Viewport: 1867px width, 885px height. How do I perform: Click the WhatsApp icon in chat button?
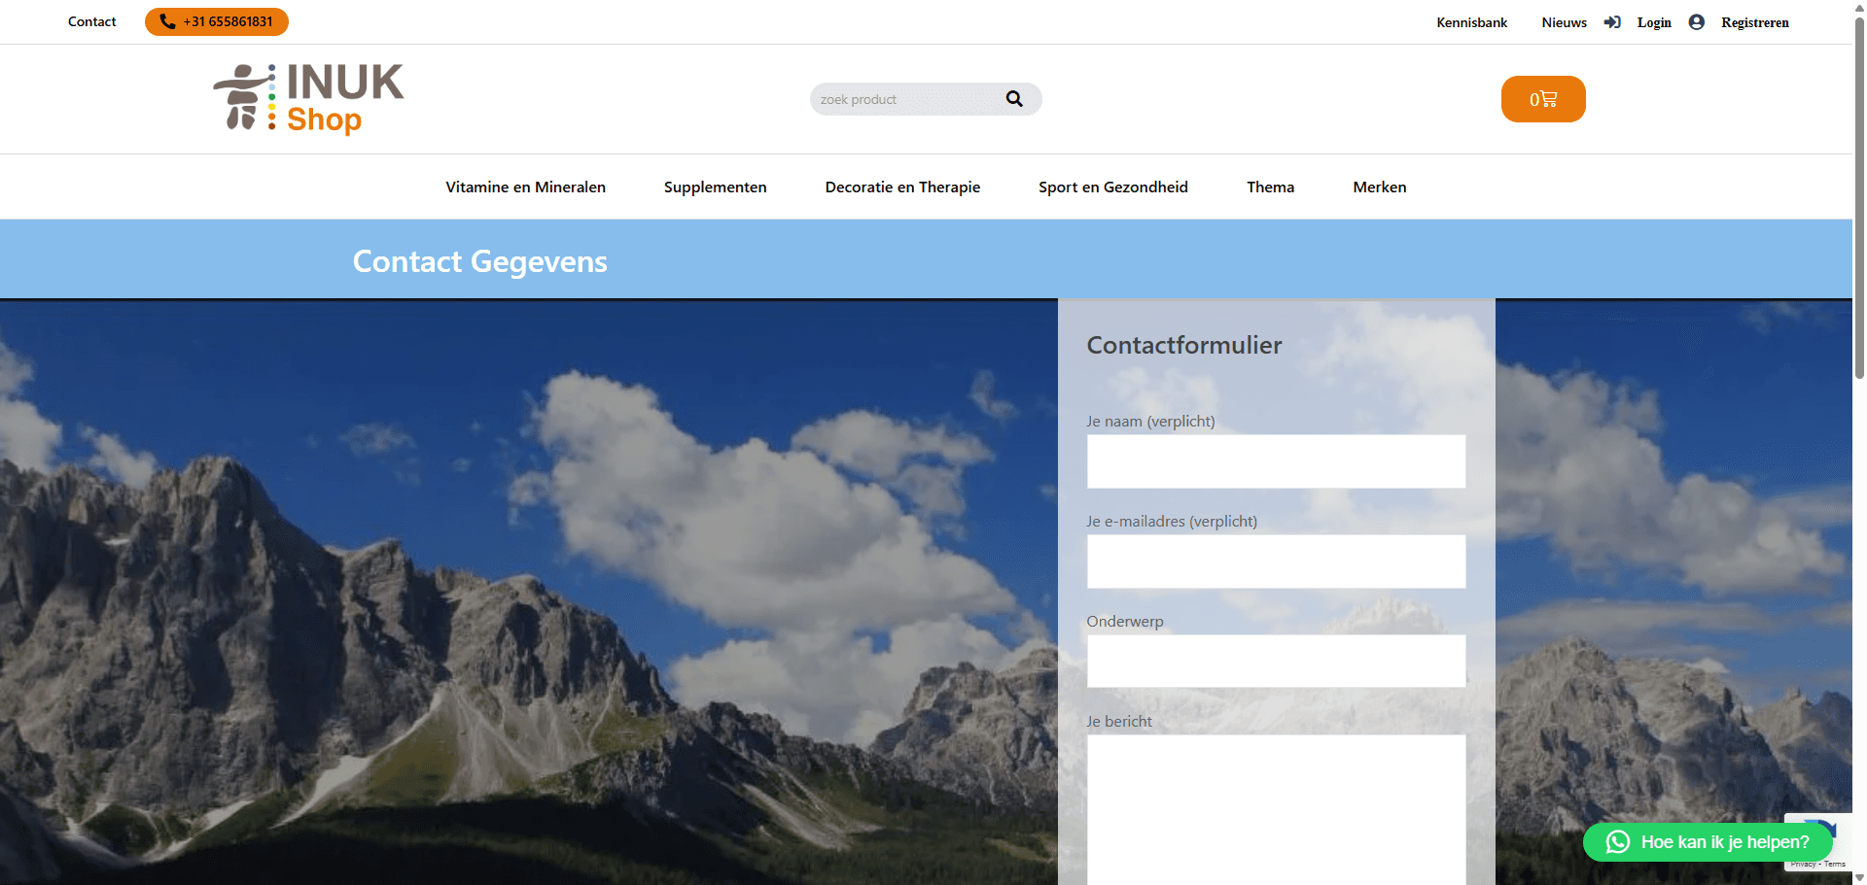click(x=1618, y=842)
